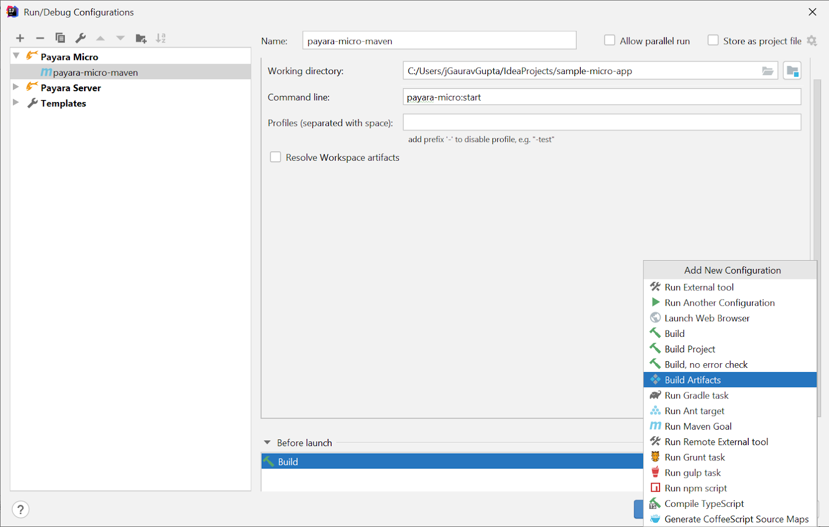Enable Allow parallel run checkbox

click(x=610, y=40)
